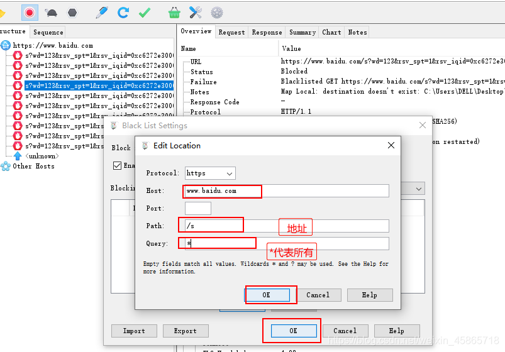Image resolution: width=505 pixels, height=352 pixels.
Task: Open the Summary tab
Action: point(302,32)
